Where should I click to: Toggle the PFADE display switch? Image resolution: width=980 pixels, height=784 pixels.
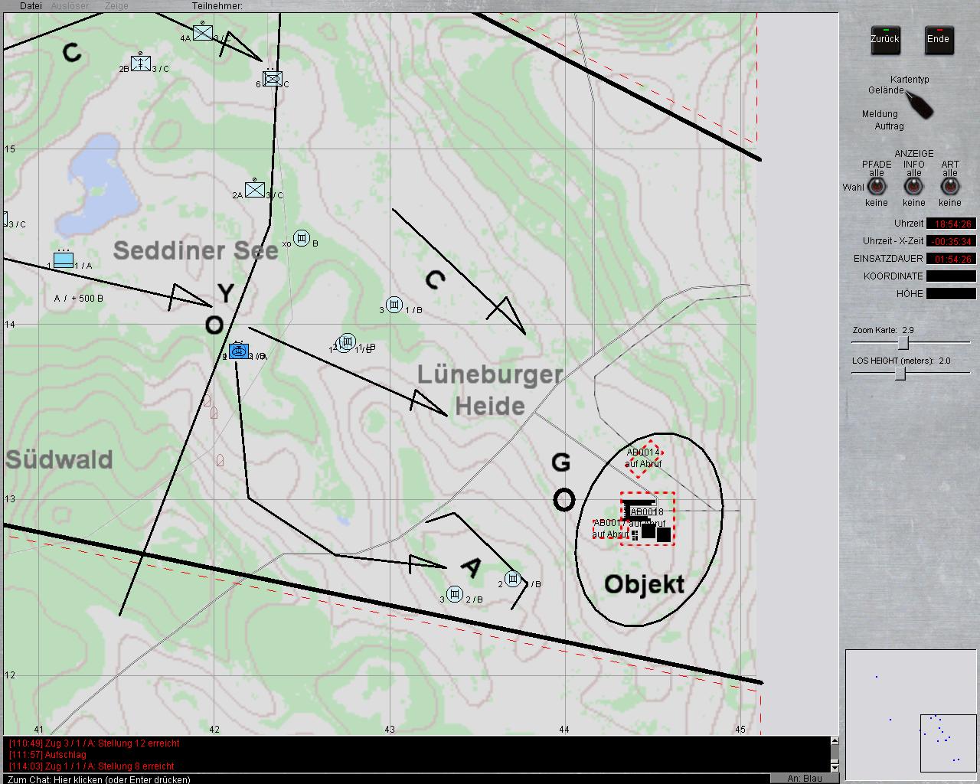877,186
